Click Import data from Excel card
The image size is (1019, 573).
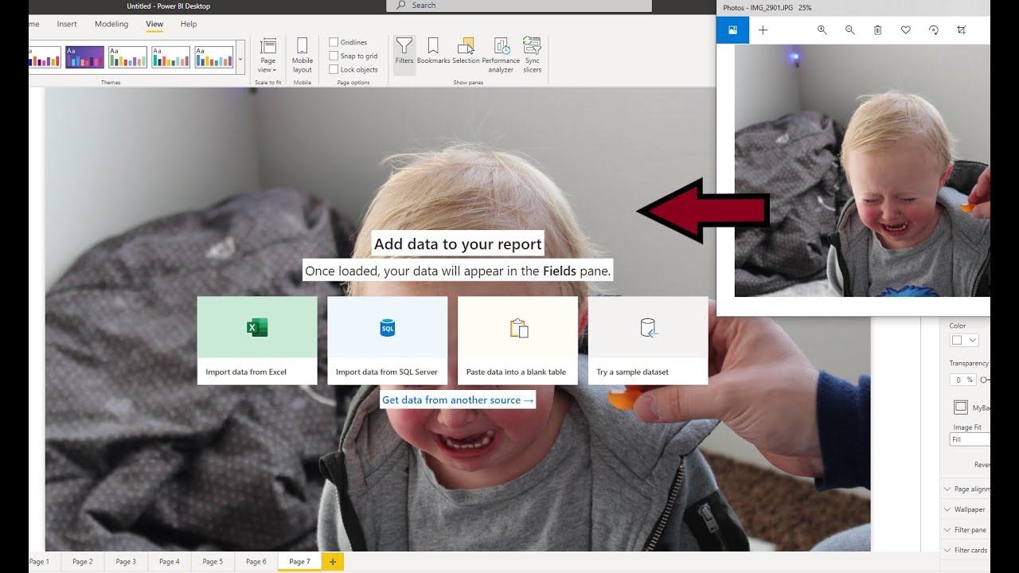(x=257, y=341)
